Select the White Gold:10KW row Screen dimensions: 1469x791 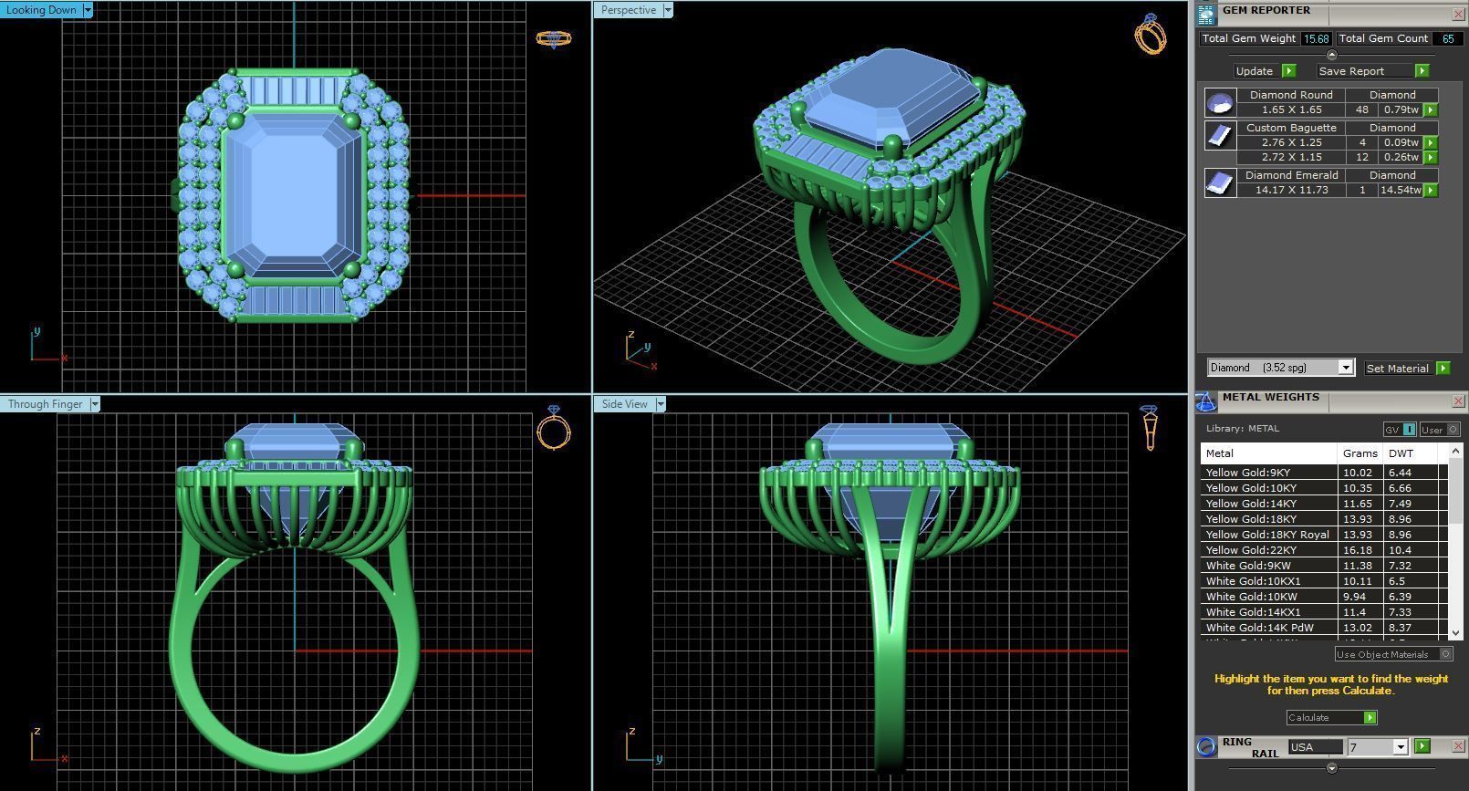point(1324,597)
